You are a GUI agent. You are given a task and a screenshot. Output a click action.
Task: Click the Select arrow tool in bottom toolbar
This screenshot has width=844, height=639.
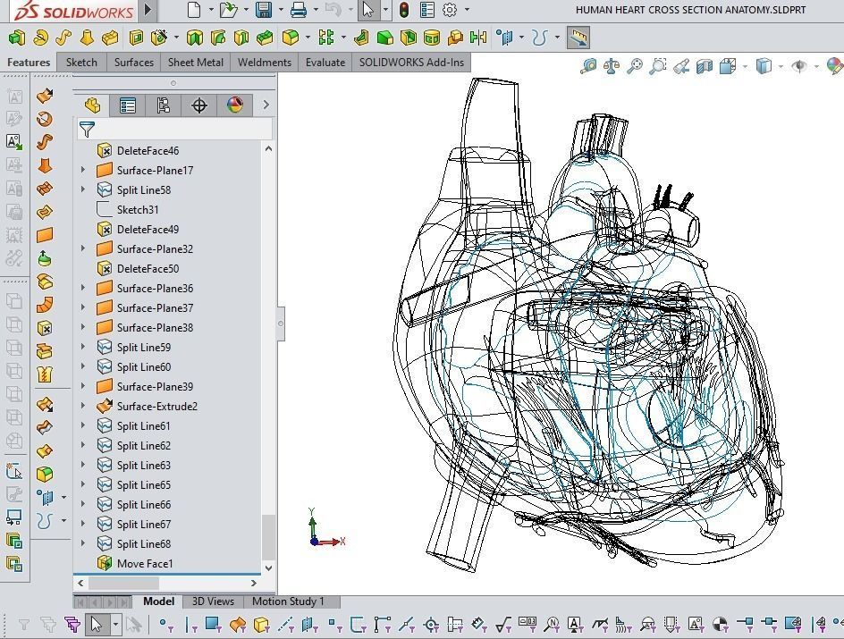click(x=97, y=625)
